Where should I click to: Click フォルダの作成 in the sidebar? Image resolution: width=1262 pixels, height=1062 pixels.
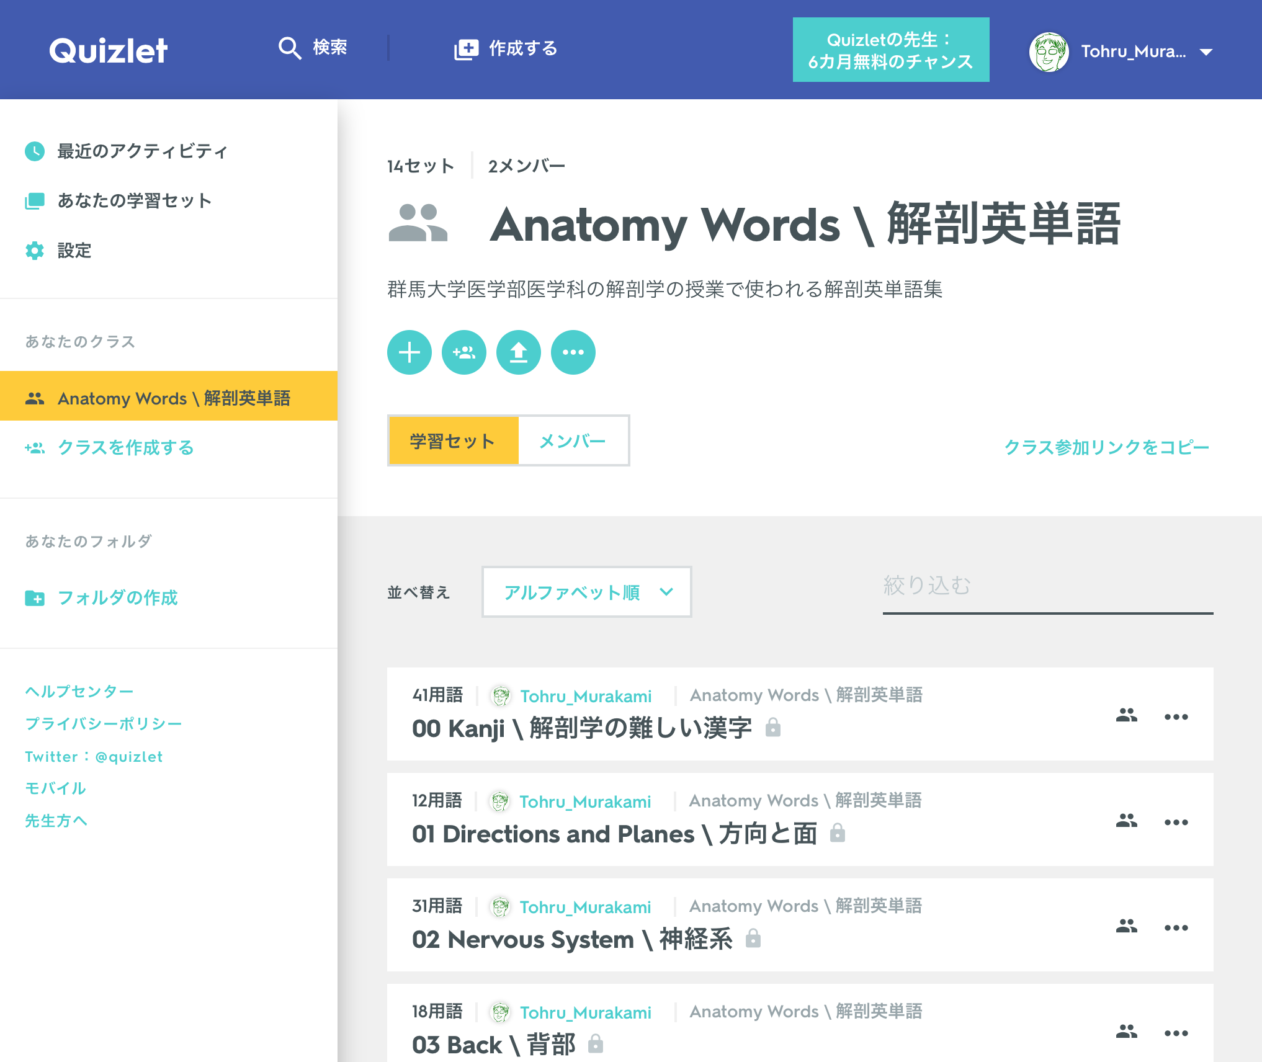tap(117, 597)
